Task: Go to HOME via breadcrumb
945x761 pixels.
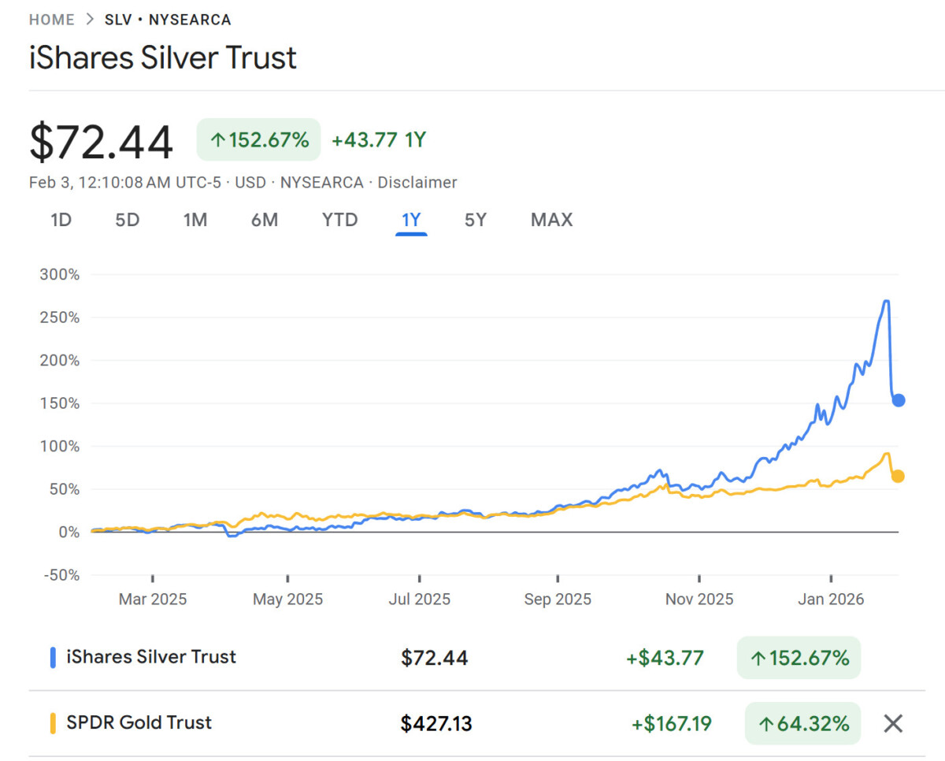Action: [52, 20]
